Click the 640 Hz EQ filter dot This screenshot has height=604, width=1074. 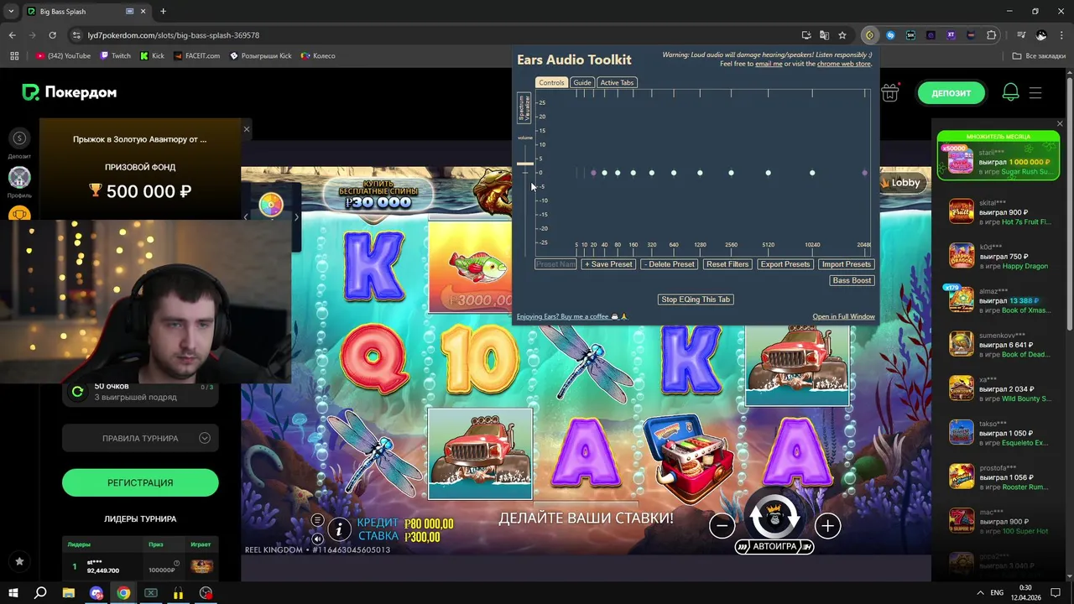pyautogui.click(x=674, y=173)
